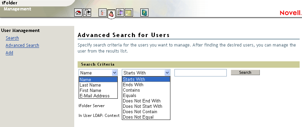302x127 pixels.
Task: Select the User Management person icon
Action: click(x=111, y=14)
